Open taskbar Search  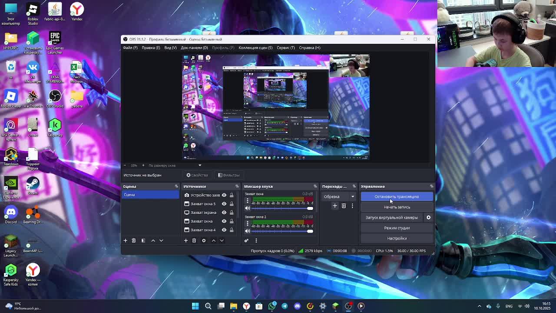click(208, 306)
